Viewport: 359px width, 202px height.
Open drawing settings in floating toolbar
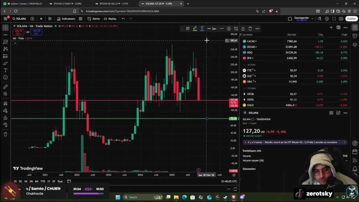(x=229, y=29)
